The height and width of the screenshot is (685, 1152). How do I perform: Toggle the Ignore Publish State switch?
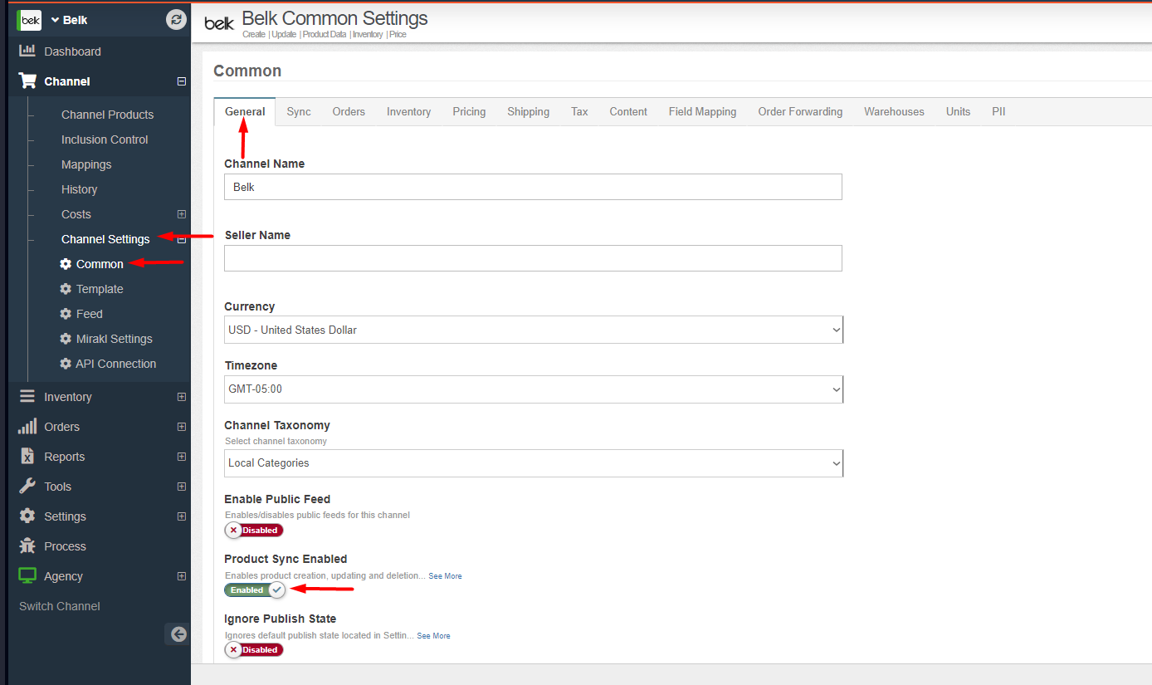click(x=254, y=650)
